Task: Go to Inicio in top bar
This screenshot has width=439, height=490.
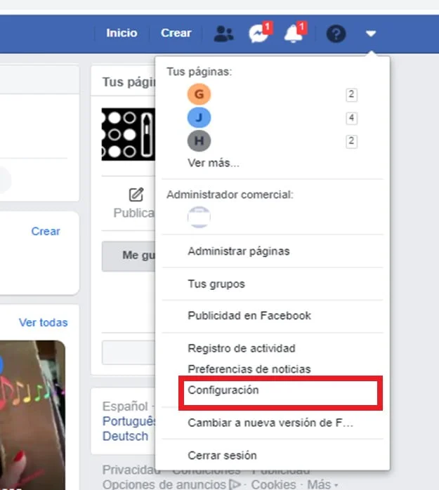Action: (x=122, y=33)
